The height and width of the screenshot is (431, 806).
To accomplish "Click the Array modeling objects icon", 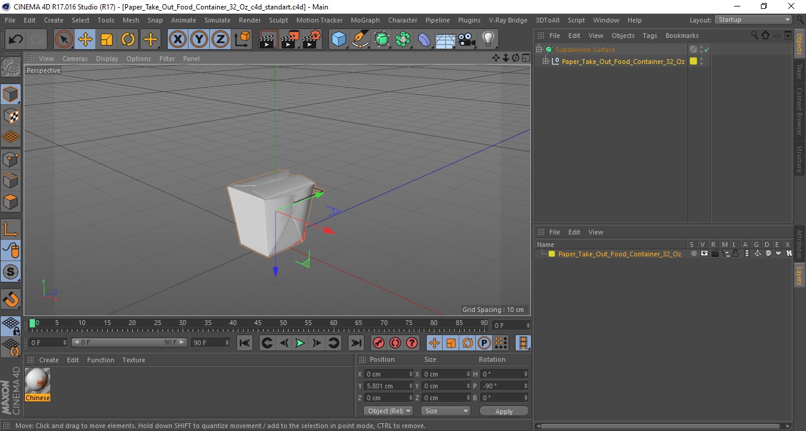I will coord(403,40).
